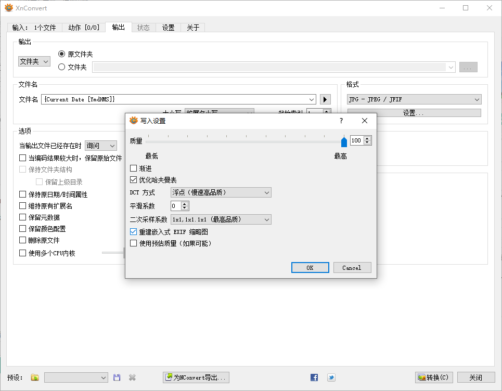Delete the preset via the X icon
Viewport: 502px width, 391px height.
coord(132,377)
